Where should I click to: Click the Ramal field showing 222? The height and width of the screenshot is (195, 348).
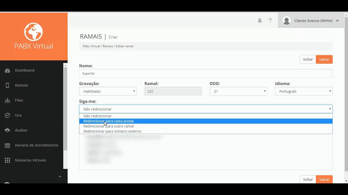click(x=173, y=91)
